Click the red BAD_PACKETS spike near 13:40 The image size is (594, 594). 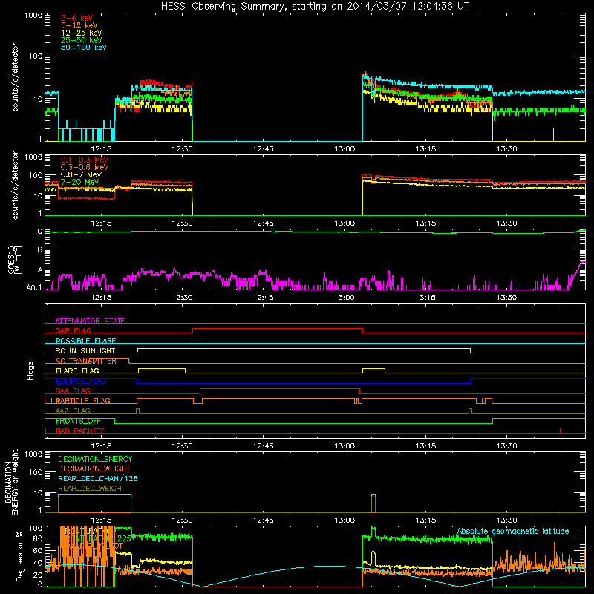[x=561, y=431]
